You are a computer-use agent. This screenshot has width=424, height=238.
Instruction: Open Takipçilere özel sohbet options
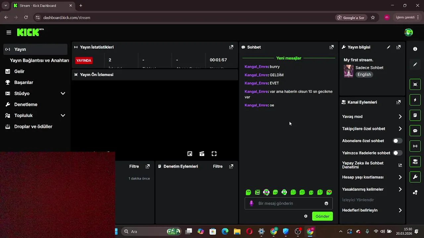372,129
